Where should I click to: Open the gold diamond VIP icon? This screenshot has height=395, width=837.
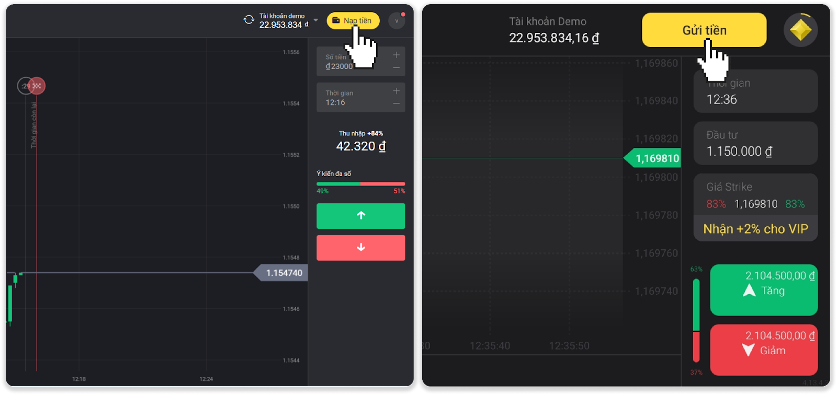(800, 30)
